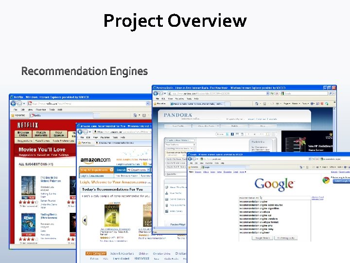
Task: Click the Back arrow in the Amazon window
Action: click(80, 131)
